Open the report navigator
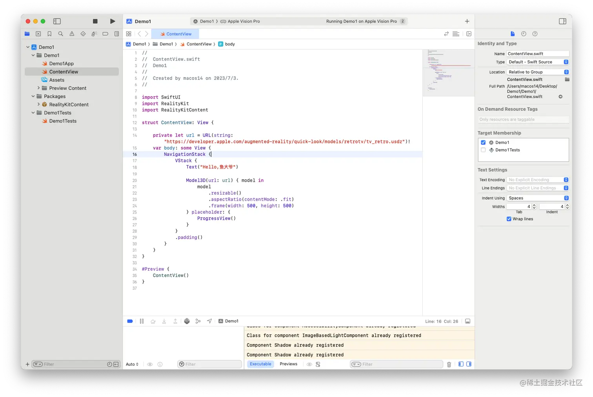Viewport: 593px width, 397px height. click(x=116, y=34)
